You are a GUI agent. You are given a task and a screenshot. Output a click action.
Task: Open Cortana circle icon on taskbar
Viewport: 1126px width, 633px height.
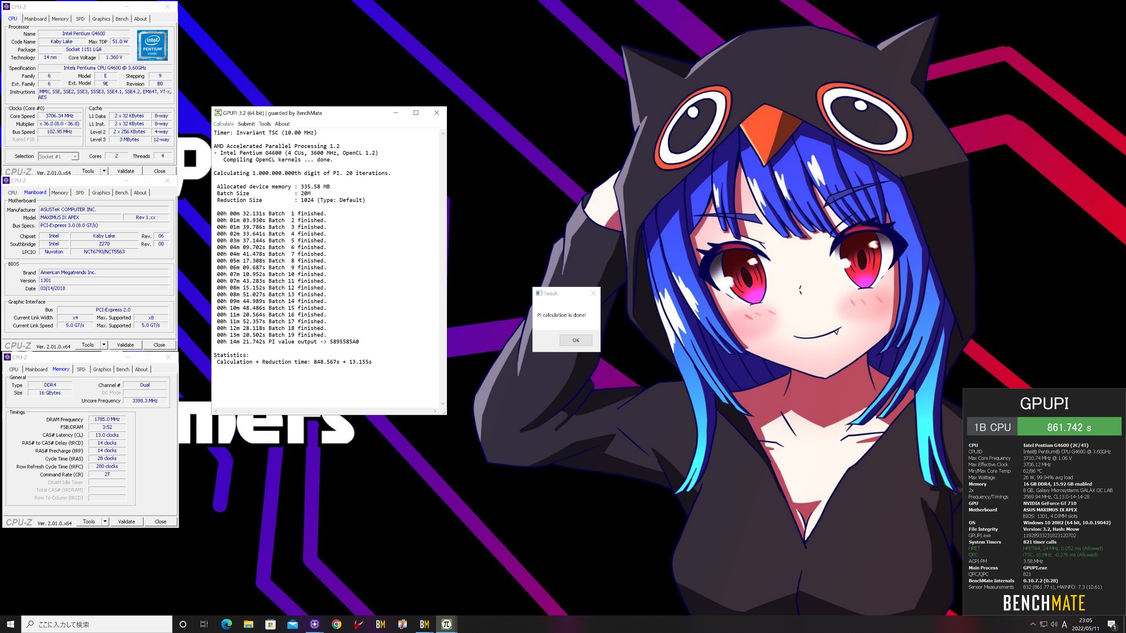pos(183,624)
